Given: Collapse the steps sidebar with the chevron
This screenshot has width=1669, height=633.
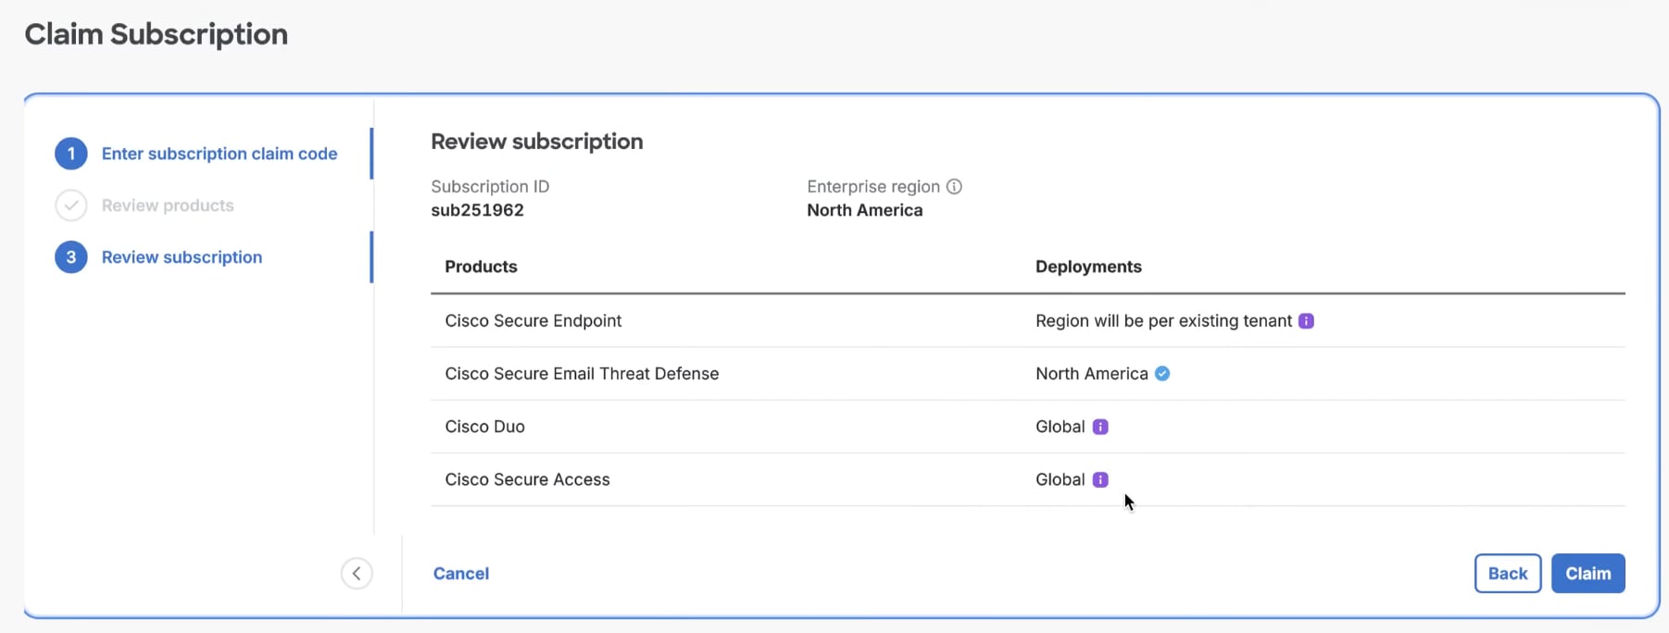Looking at the screenshot, I should click(x=357, y=574).
